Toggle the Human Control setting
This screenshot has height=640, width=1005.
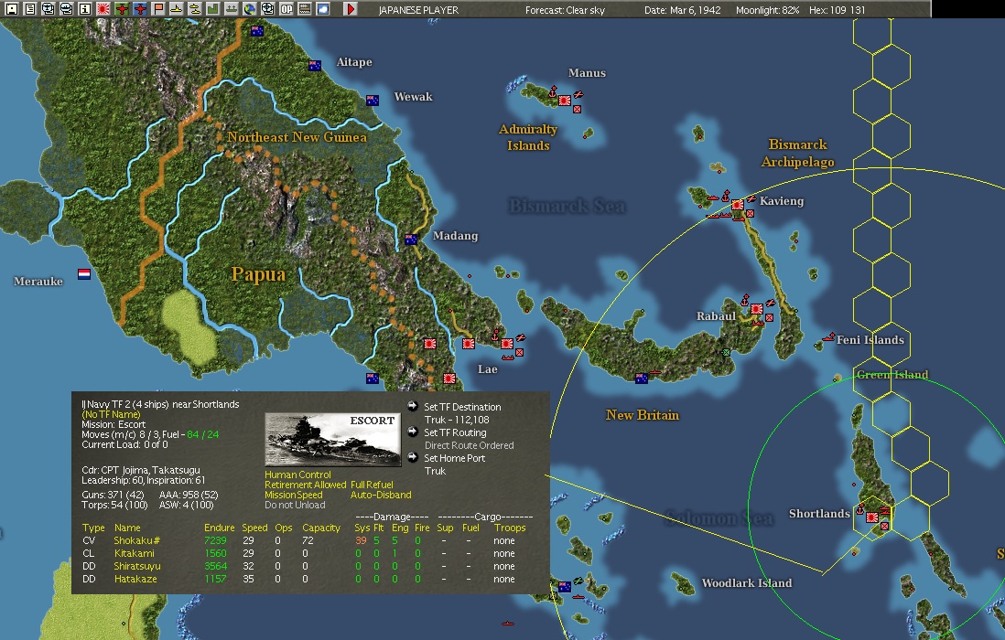(x=298, y=475)
